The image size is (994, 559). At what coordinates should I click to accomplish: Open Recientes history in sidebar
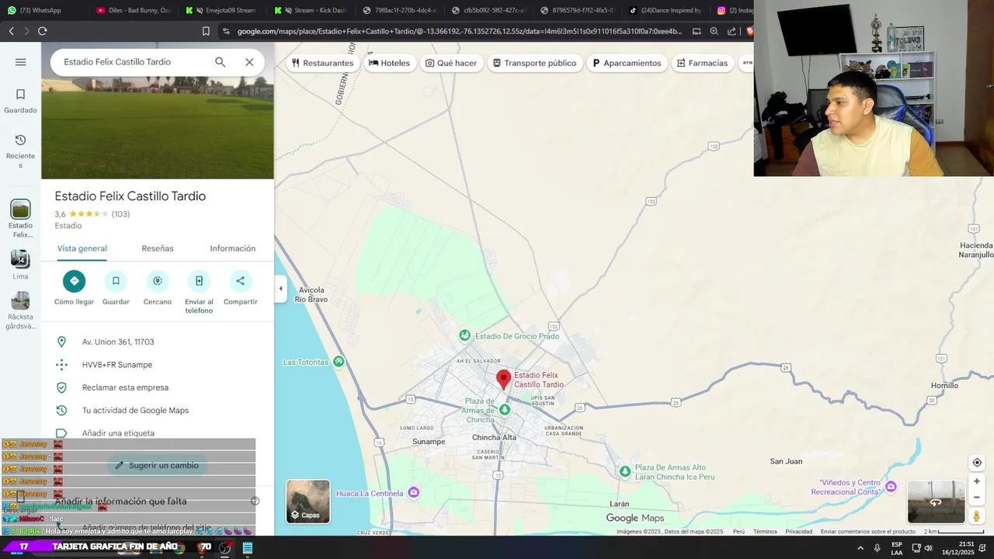point(20,151)
